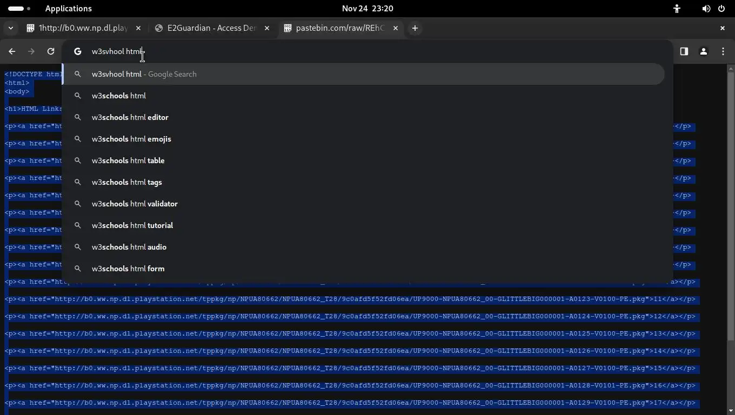The image size is (735, 415).
Task: Reload the current page
Action: coord(51,51)
